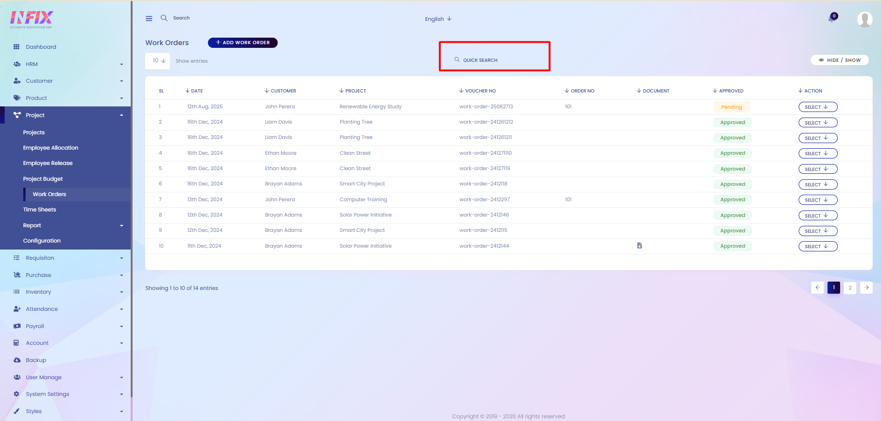
Task: Open Select dropdown for Renewable Energy Study
Action: pos(818,107)
